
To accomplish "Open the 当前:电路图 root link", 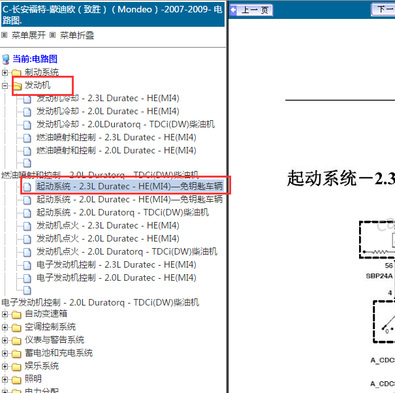I will tap(35, 59).
